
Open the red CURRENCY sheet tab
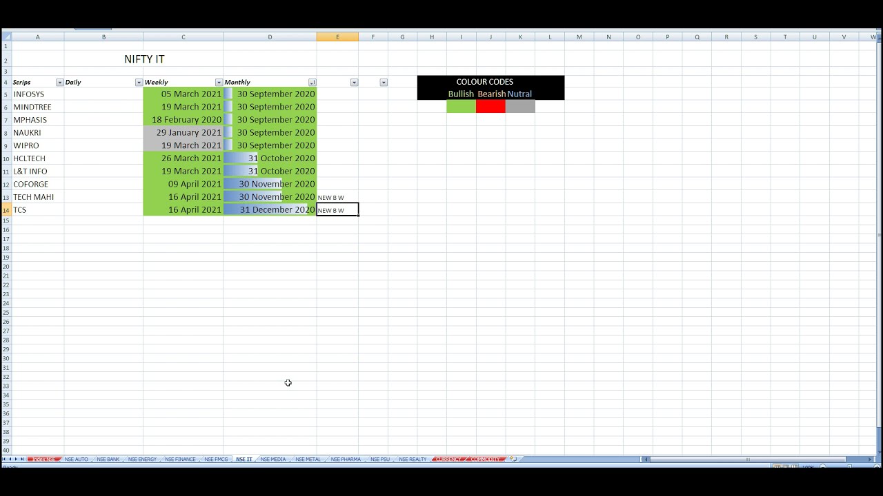coord(448,459)
